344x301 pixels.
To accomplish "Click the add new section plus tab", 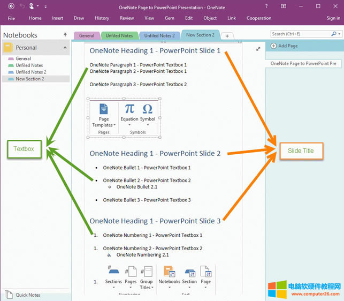I will click(x=227, y=36).
